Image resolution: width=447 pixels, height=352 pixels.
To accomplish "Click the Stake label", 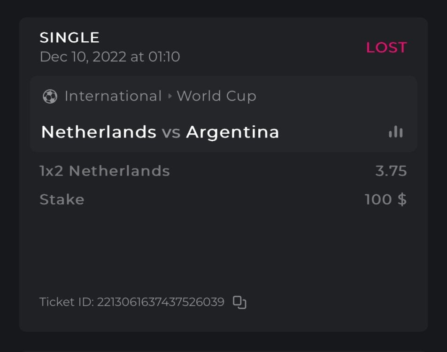I will tap(62, 200).
